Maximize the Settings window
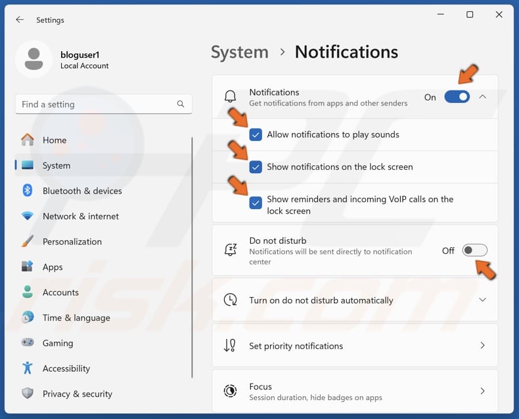The width and height of the screenshot is (519, 419). point(470,14)
